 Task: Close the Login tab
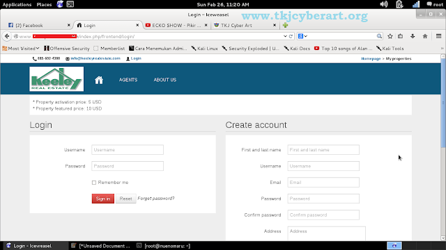137,25
